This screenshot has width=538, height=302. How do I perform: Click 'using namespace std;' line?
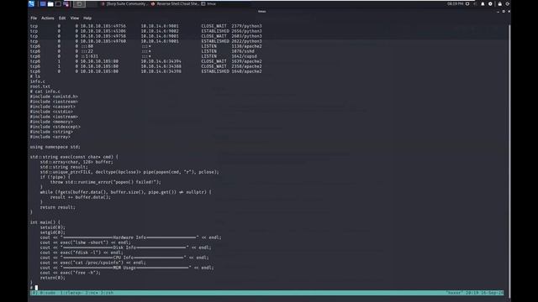(55, 147)
